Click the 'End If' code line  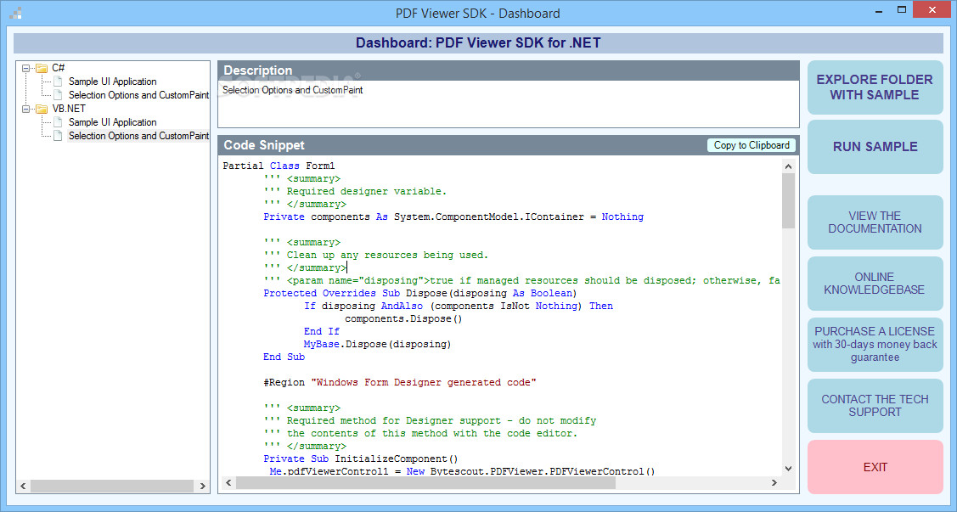coord(322,331)
